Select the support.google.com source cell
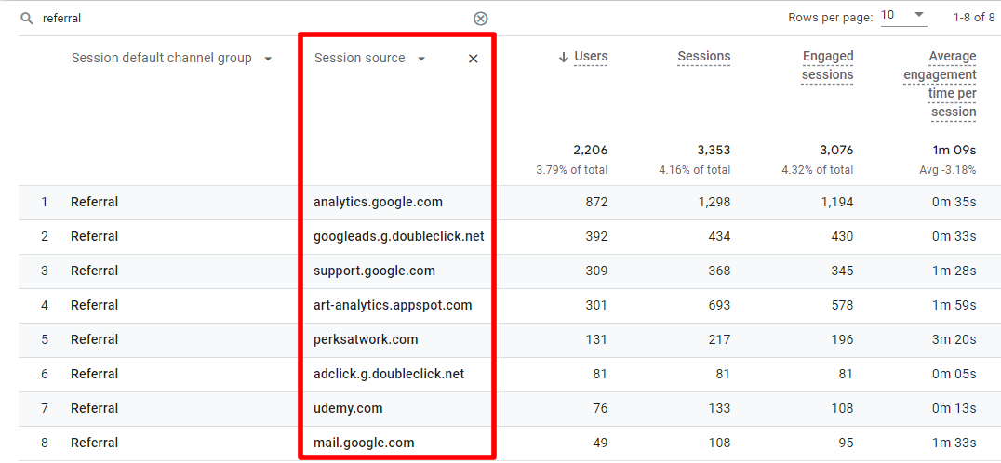Viewport: 1001px width, 463px height. pyautogui.click(x=374, y=271)
